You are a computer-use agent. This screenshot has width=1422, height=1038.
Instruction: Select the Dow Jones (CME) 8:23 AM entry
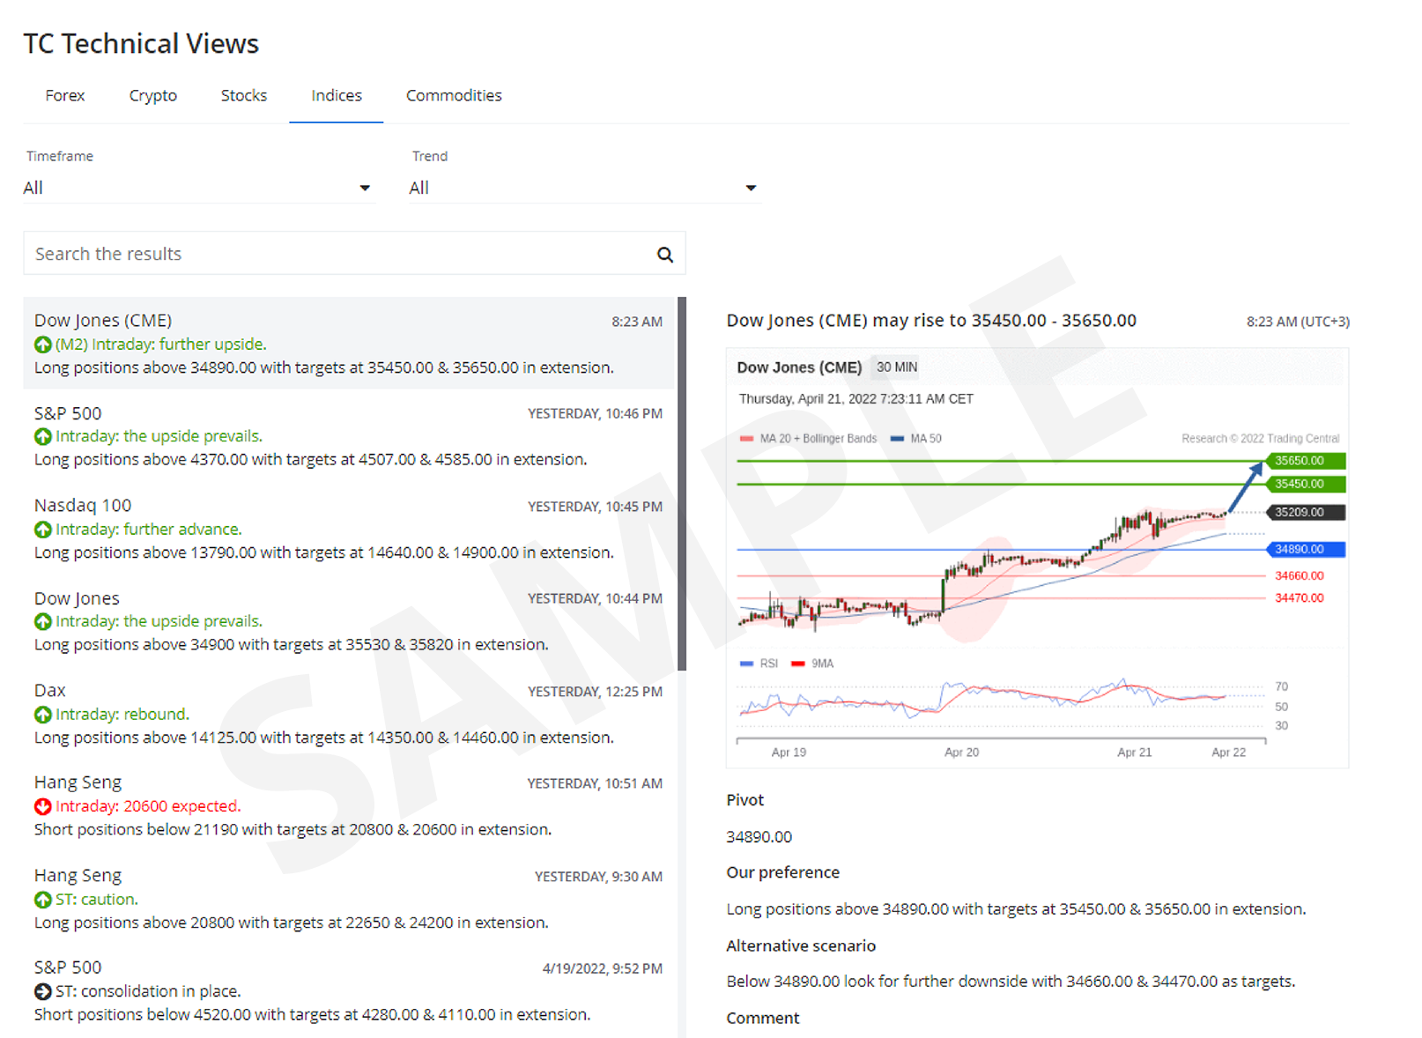click(349, 344)
